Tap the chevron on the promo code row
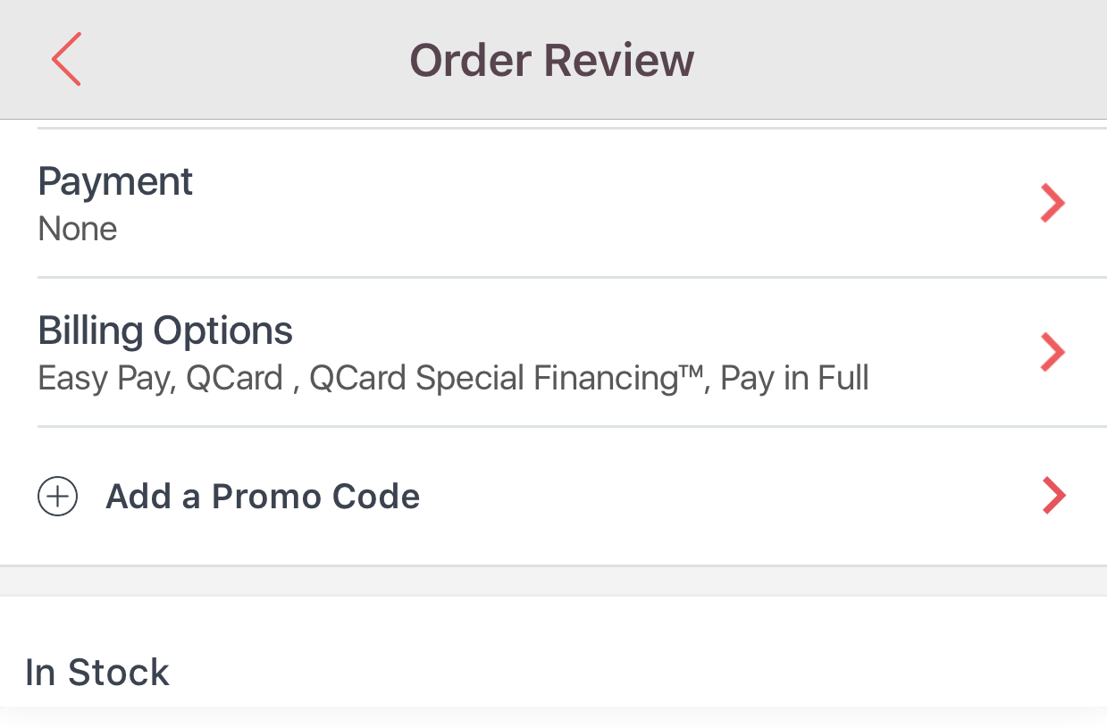Viewport: 1107px width, 728px height. coord(1053,497)
